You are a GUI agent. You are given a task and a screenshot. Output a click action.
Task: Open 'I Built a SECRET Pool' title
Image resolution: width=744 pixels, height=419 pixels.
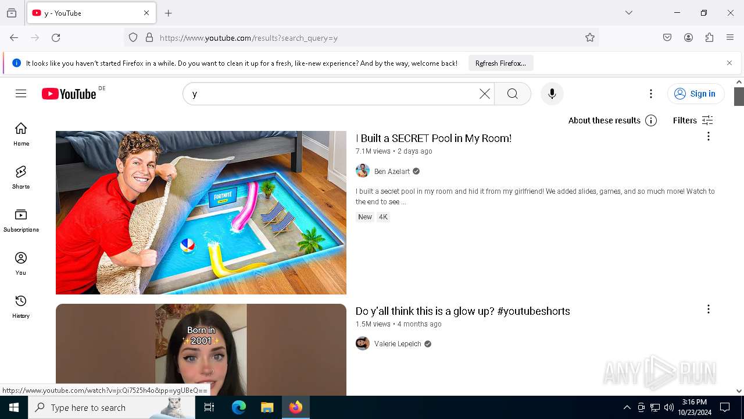434,139
